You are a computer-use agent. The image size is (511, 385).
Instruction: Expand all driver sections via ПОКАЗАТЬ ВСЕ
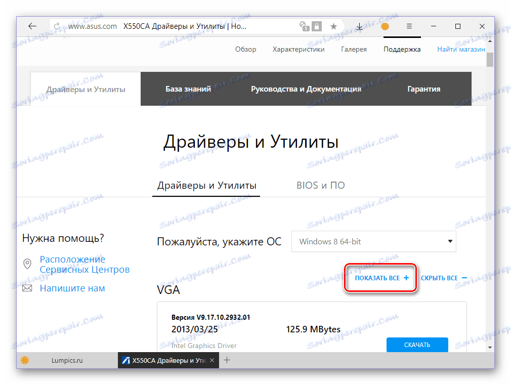click(380, 278)
